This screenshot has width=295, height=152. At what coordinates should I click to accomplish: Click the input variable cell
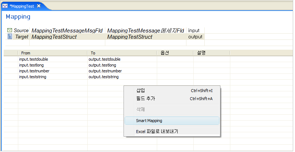click(195, 30)
